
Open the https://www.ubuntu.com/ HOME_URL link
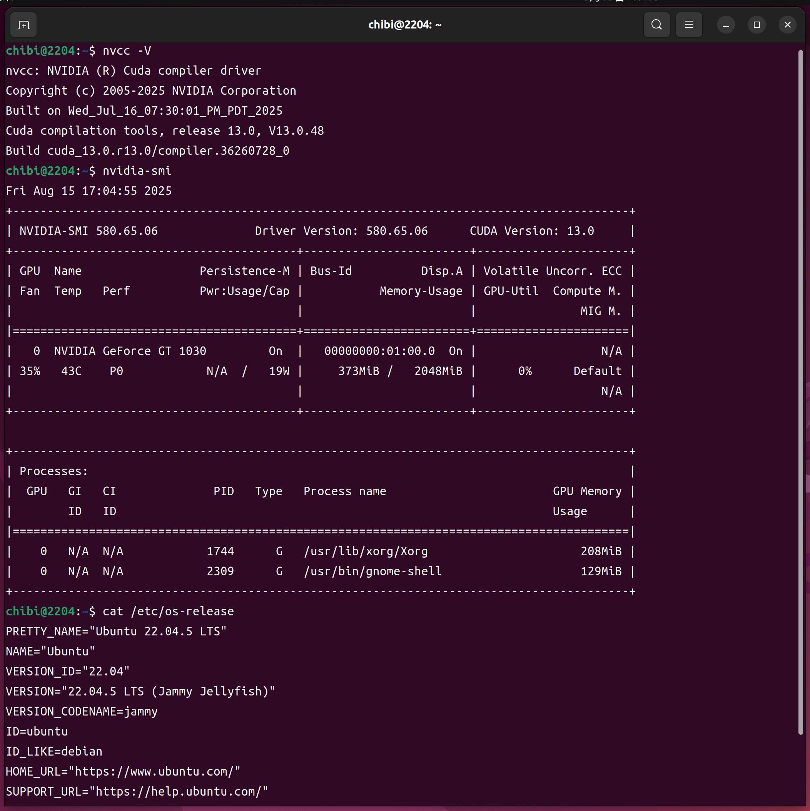click(x=155, y=772)
